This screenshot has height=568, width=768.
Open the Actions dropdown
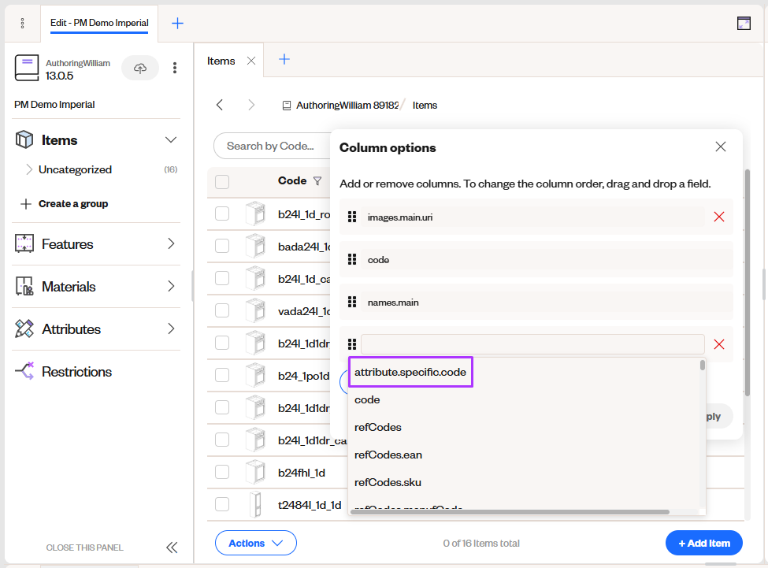[x=255, y=543]
